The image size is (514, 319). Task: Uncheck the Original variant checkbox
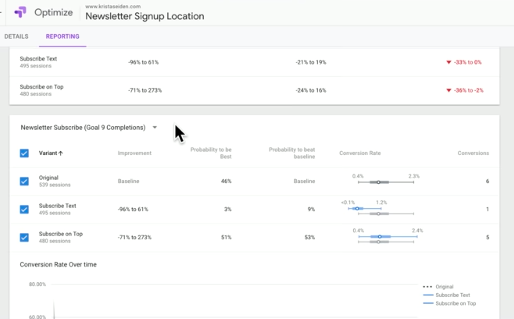pos(24,181)
